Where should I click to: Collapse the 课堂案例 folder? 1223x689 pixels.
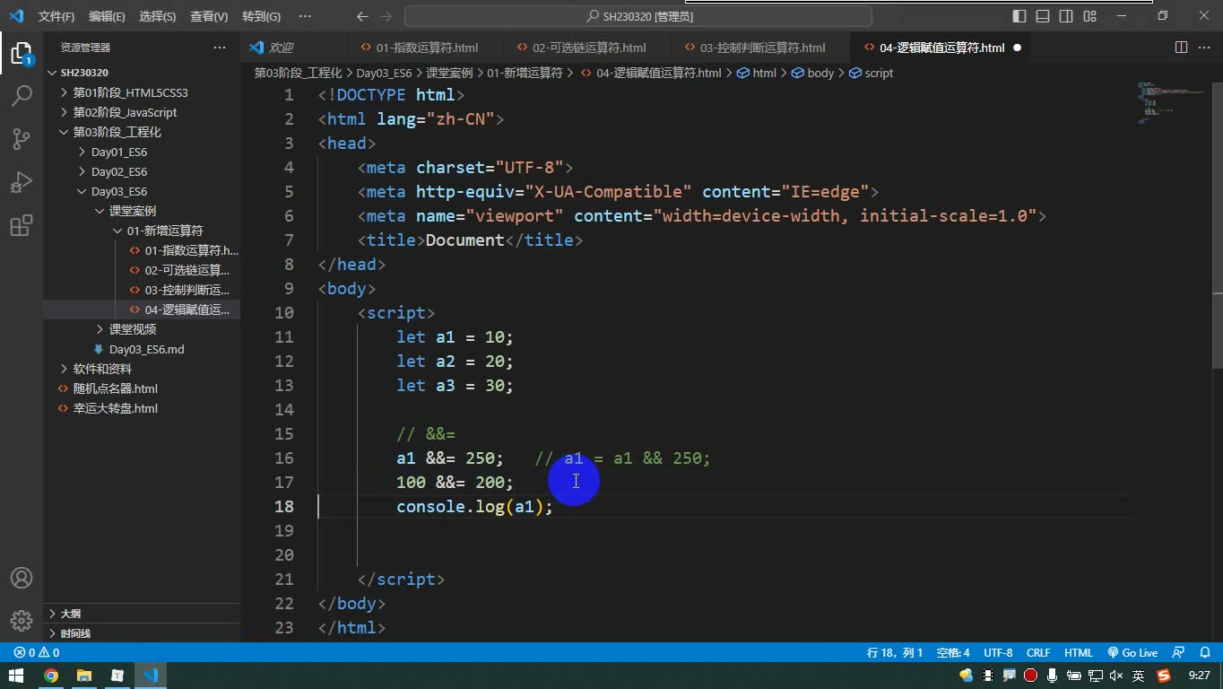click(x=132, y=211)
